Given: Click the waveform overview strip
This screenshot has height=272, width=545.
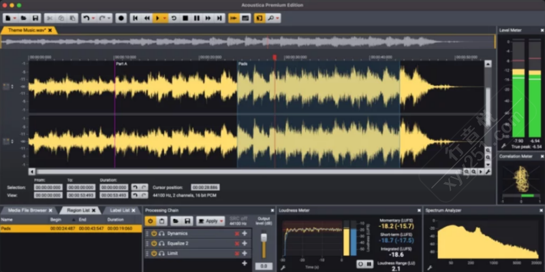Looking at the screenshot, I should tap(247, 41).
